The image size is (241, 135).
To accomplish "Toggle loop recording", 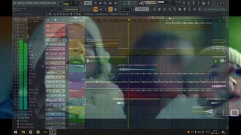I will 116,3.
